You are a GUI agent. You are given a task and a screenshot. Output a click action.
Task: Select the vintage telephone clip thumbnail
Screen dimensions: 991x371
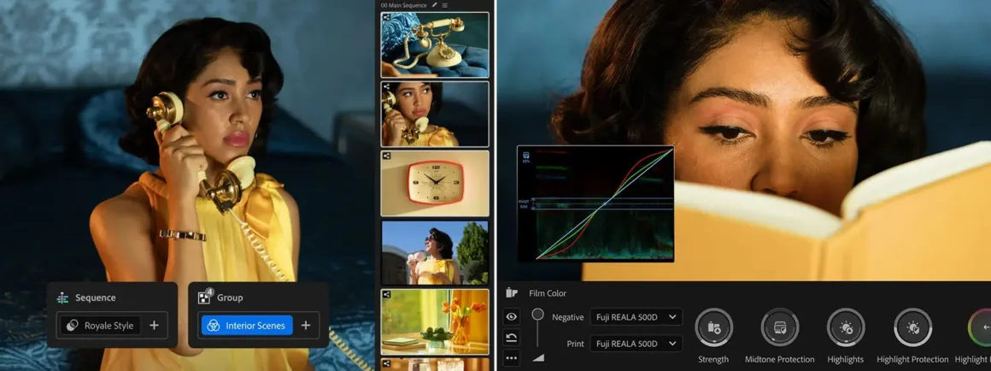[435, 44]
